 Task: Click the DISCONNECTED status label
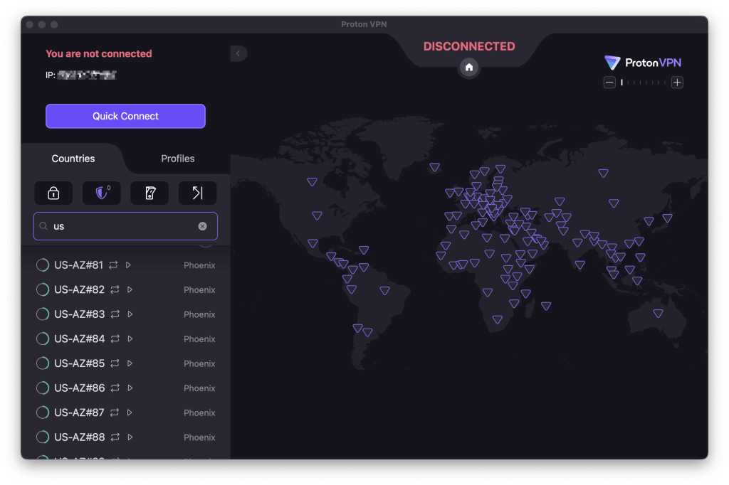pos(469,46)
